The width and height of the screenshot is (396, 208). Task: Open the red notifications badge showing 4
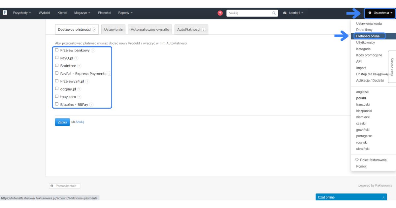click(x=220, y=13)
